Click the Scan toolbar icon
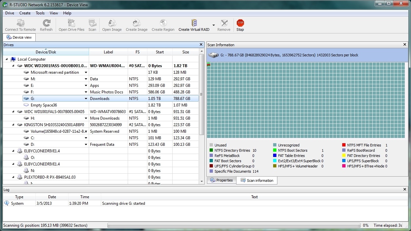 click(x=92, y=23)
